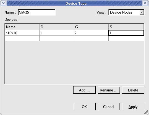Close the Device Type dialog
Screen dimensions: 149x115
[x=145, y=3]
